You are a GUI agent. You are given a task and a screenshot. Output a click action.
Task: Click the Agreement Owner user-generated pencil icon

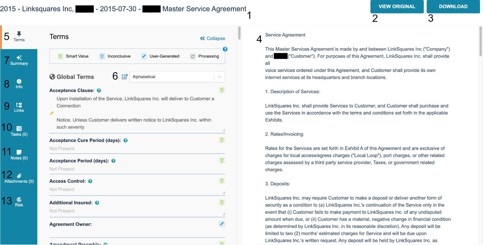[222, 224]
